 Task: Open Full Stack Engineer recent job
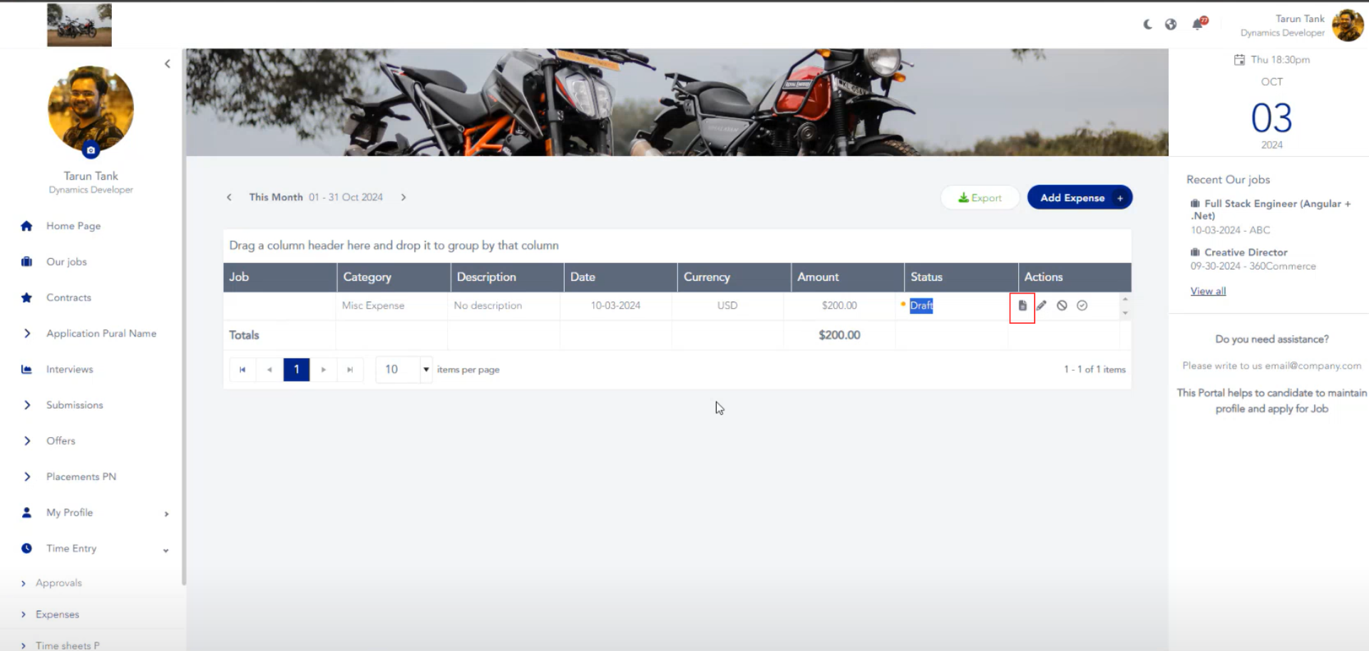(1271, 210)
